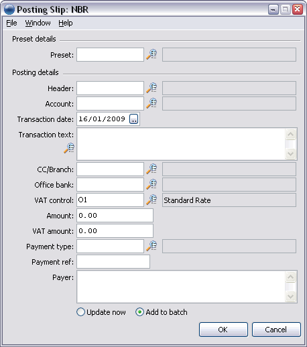Confirm the posting with OK

(x=223, y=330)
